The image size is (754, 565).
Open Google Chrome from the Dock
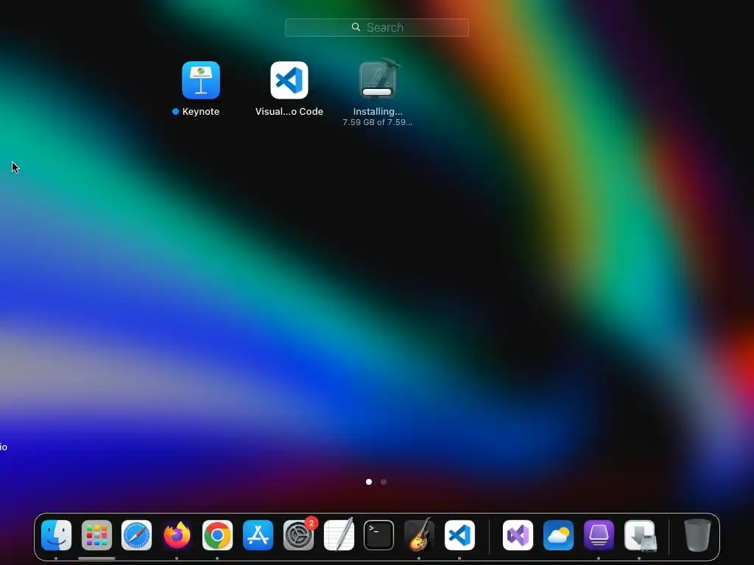[x=217, y=535]
